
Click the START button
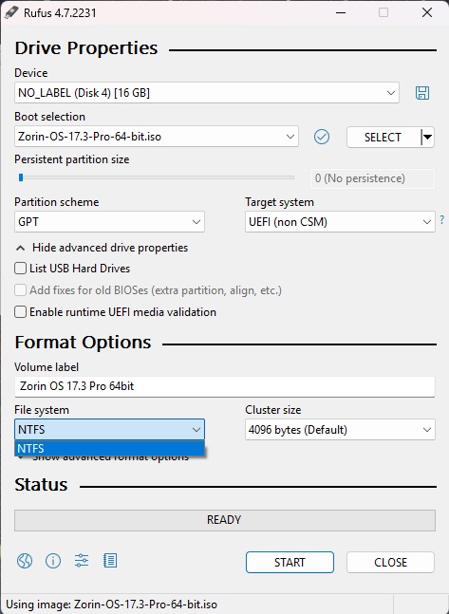(290, 563)
